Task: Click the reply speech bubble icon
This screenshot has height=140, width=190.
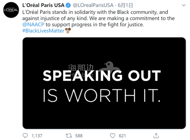Action: click(25, 136)
